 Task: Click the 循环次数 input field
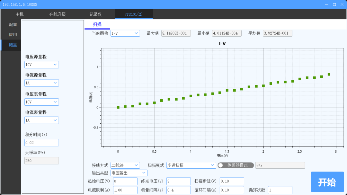tap(280, 190)
